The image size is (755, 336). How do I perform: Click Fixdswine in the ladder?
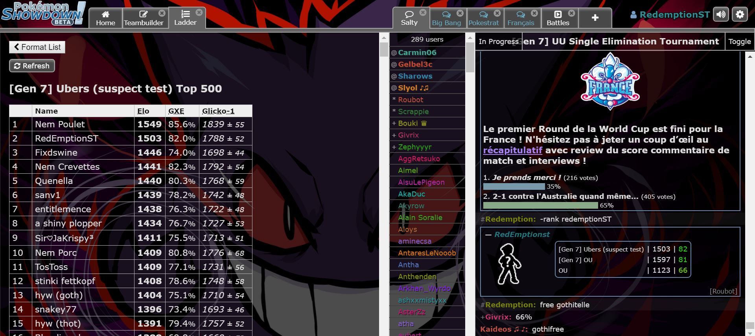(56, 152)
